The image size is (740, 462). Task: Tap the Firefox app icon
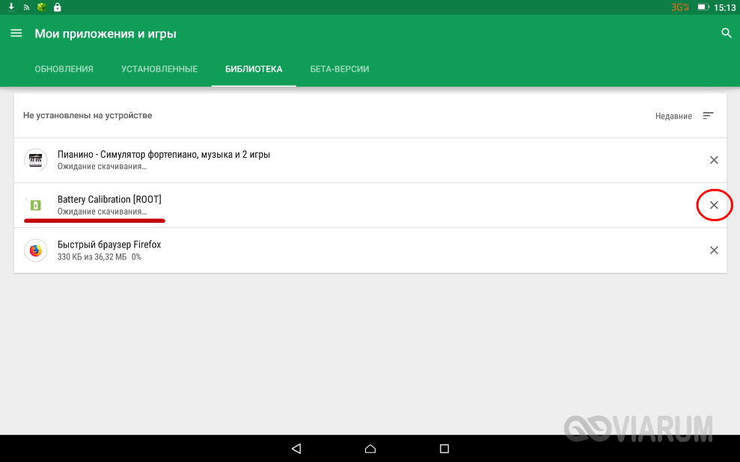(35, 250)
